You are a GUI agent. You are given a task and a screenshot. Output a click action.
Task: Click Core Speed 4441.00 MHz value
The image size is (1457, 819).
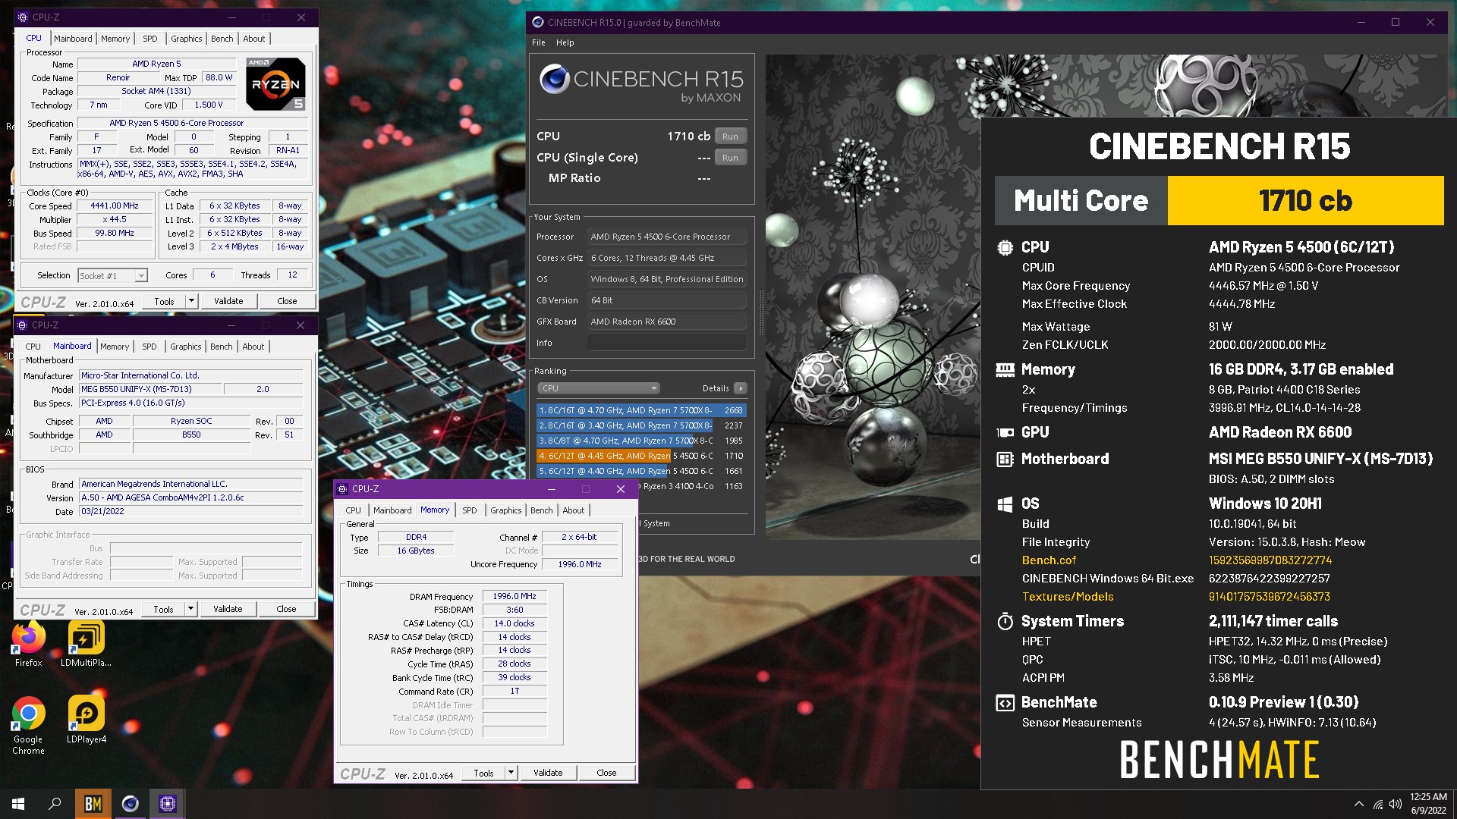coord(115,206)
